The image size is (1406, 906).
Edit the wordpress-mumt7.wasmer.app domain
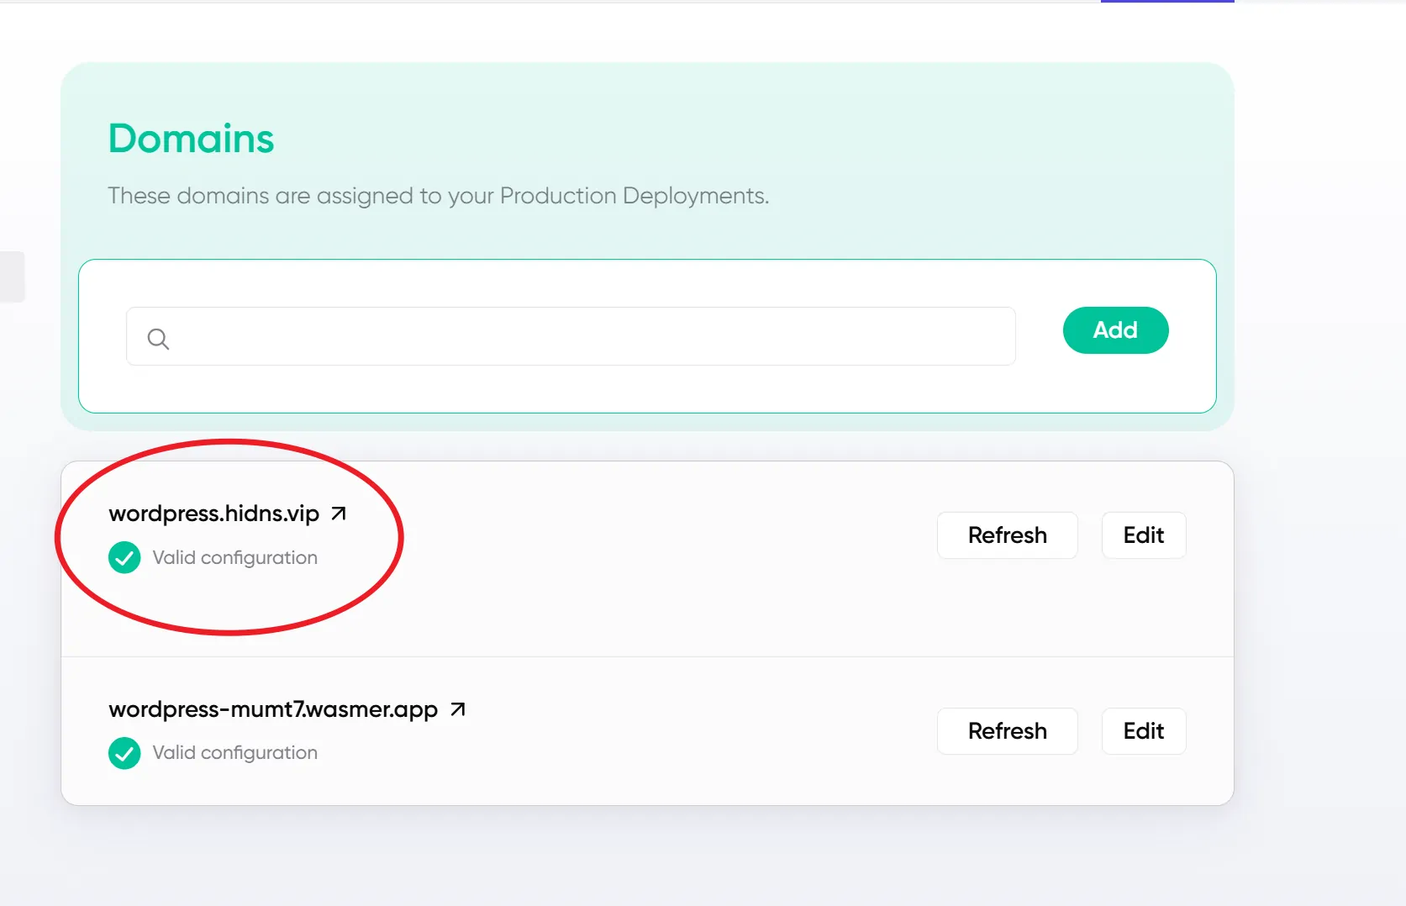[x=1143, y=731]
